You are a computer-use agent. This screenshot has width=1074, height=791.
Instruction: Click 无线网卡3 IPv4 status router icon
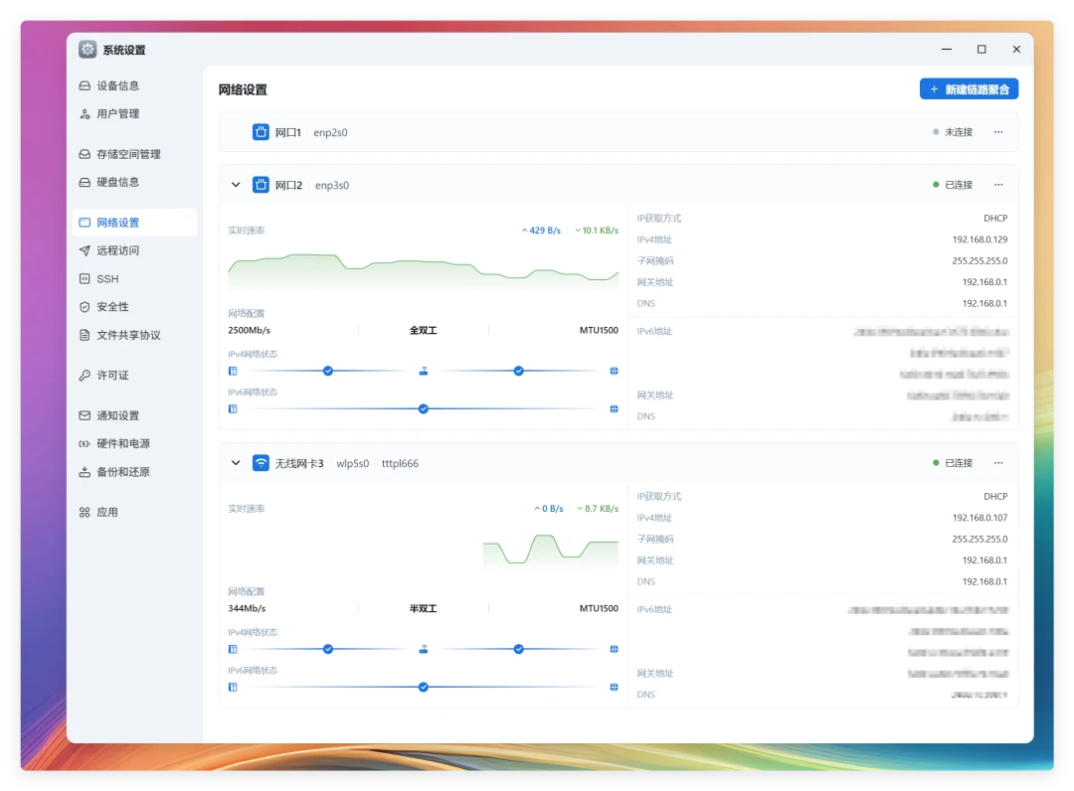[x=424, y=649]
